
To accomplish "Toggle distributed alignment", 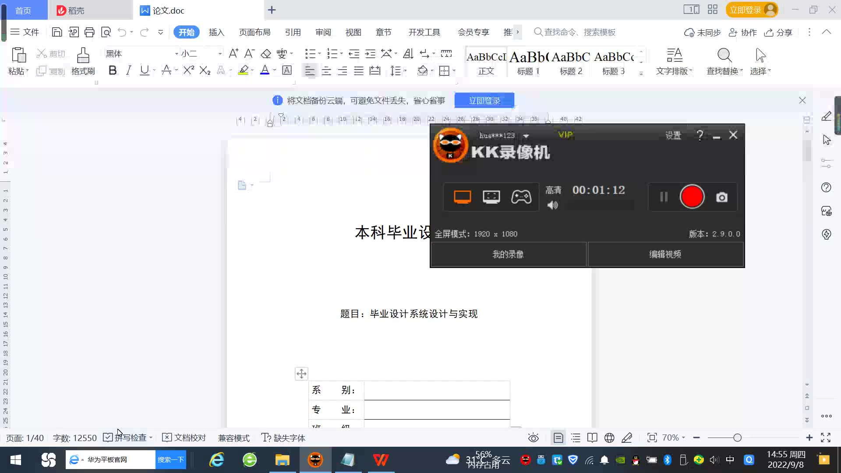I will pos(375,71).
